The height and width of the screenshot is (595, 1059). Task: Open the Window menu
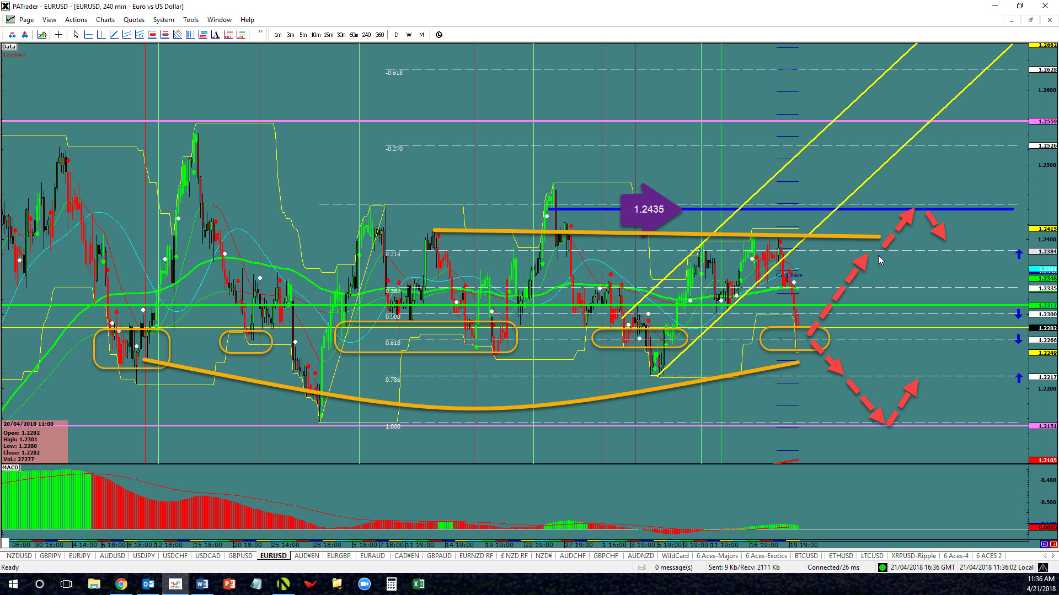[220, 20]
